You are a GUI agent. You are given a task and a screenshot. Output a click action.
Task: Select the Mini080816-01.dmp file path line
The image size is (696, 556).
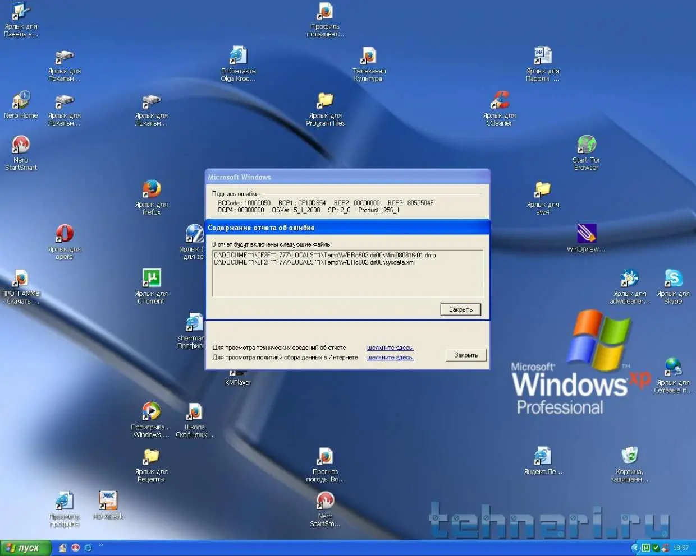pos(325,255)
